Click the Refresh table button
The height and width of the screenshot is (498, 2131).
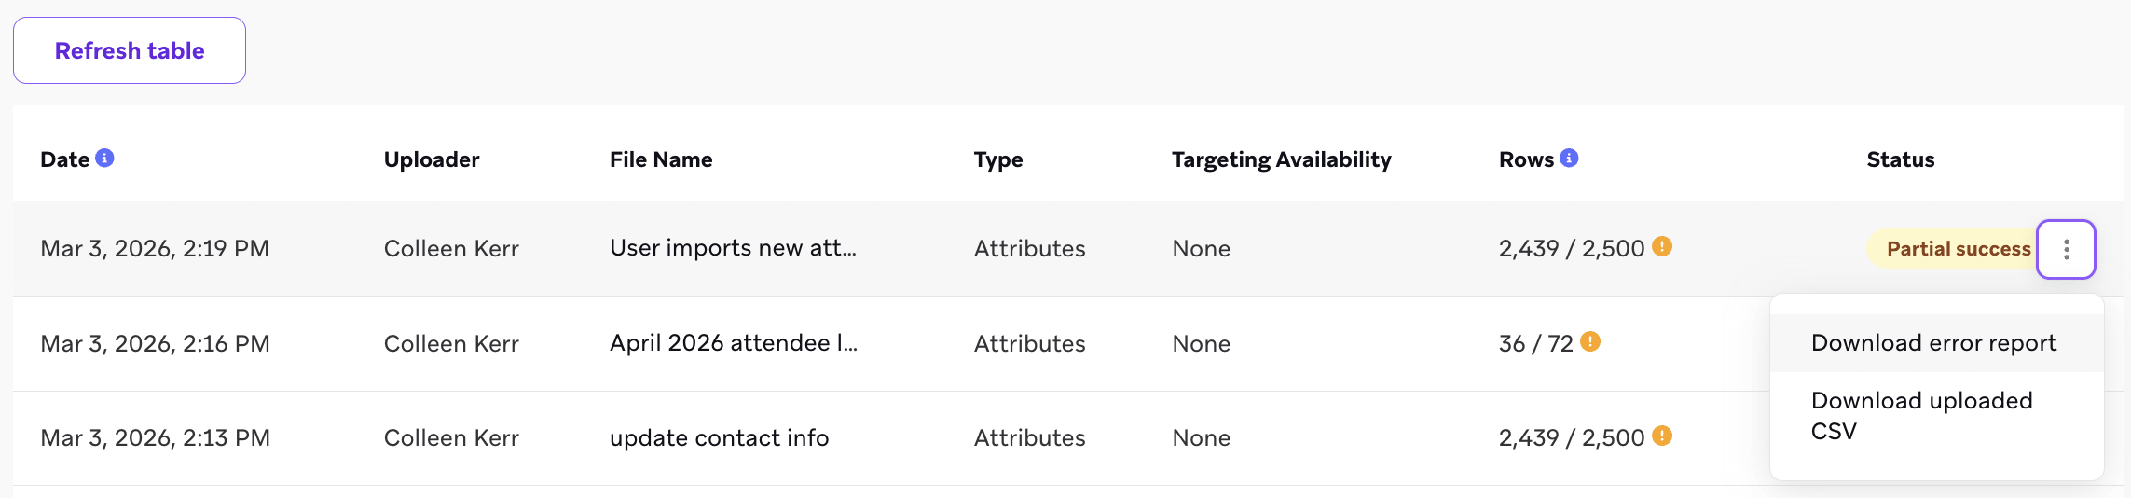click(130, 50)
